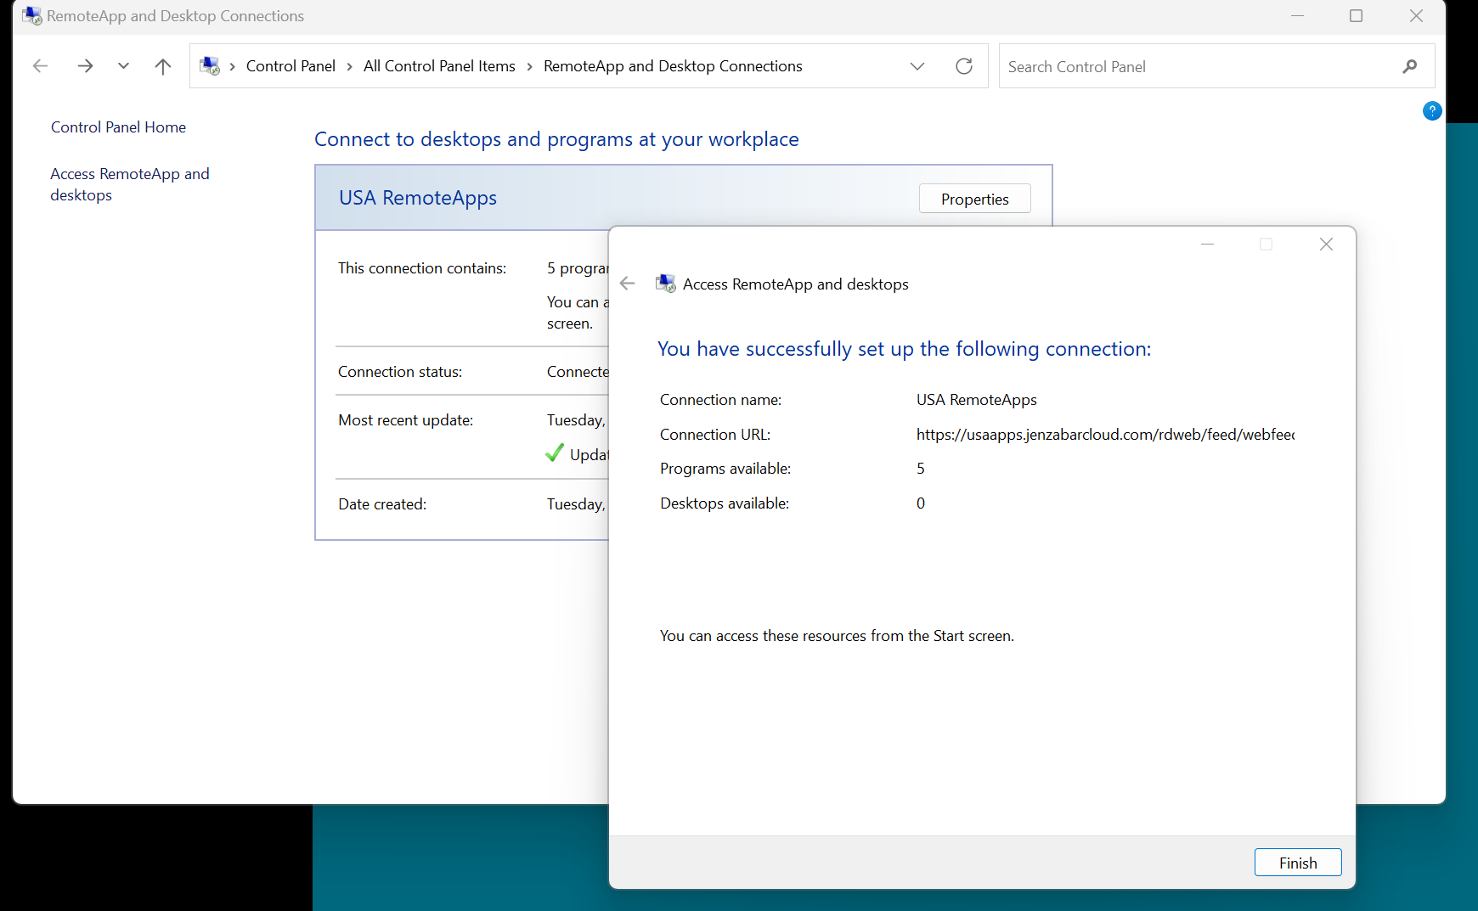Click the Programs available value 5
Viewport: 1478px width, 911px height.
pyautogui.click(x=921, y=469)
